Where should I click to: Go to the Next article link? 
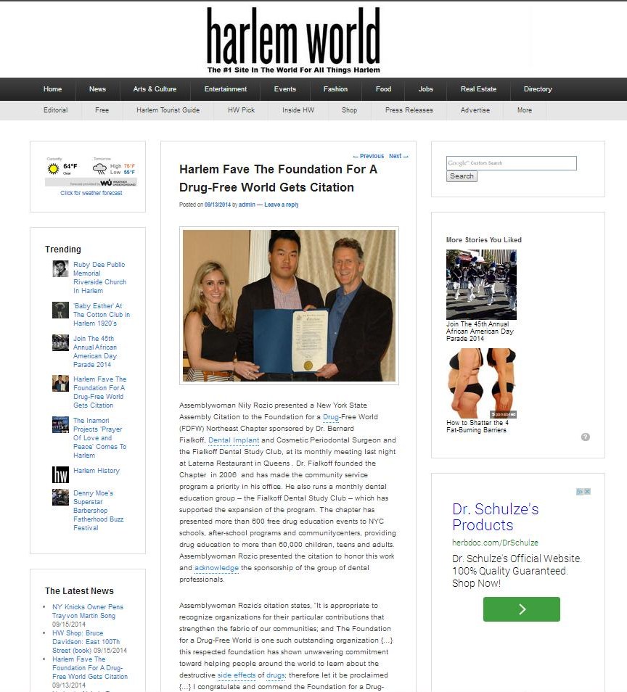[398, 156]
